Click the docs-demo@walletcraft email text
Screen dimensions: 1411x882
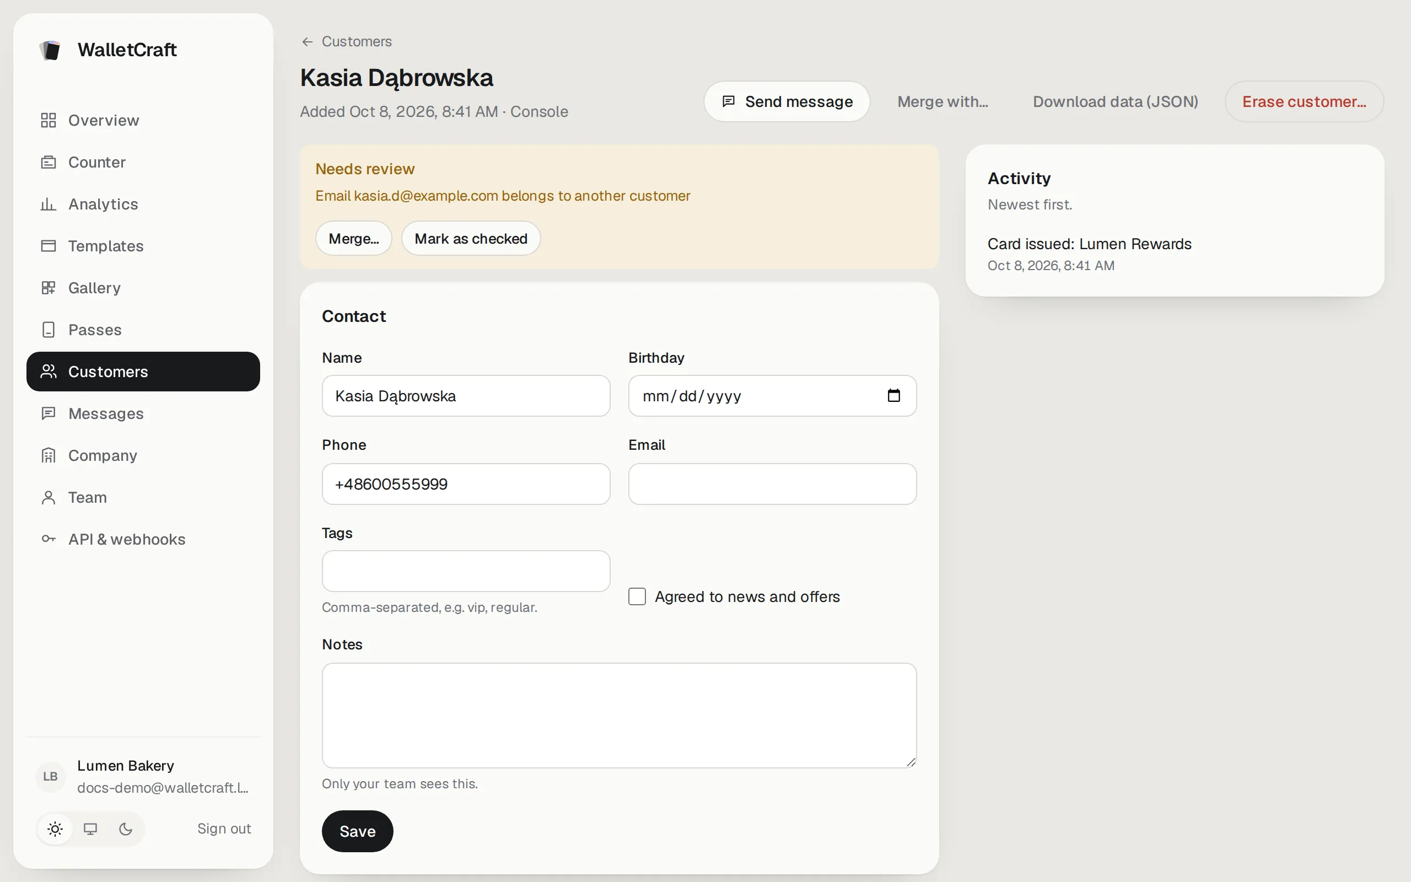163,788
